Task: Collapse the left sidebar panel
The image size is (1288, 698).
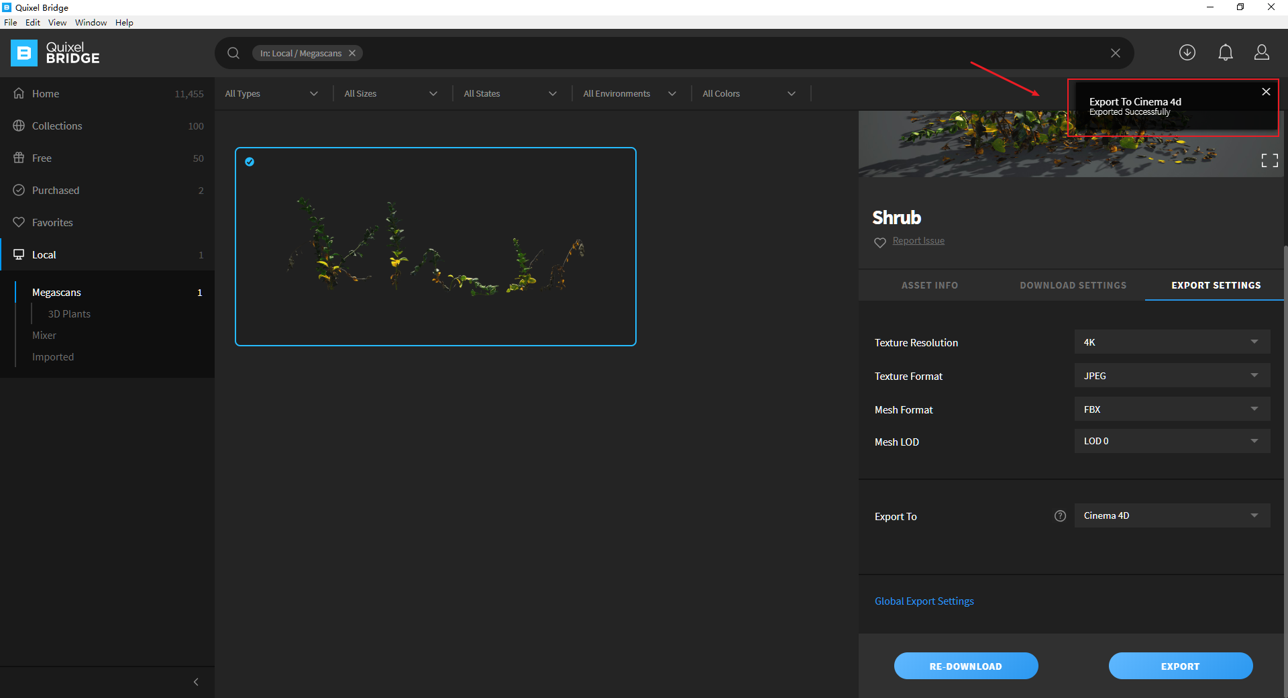Action: (x=196, y=682)
